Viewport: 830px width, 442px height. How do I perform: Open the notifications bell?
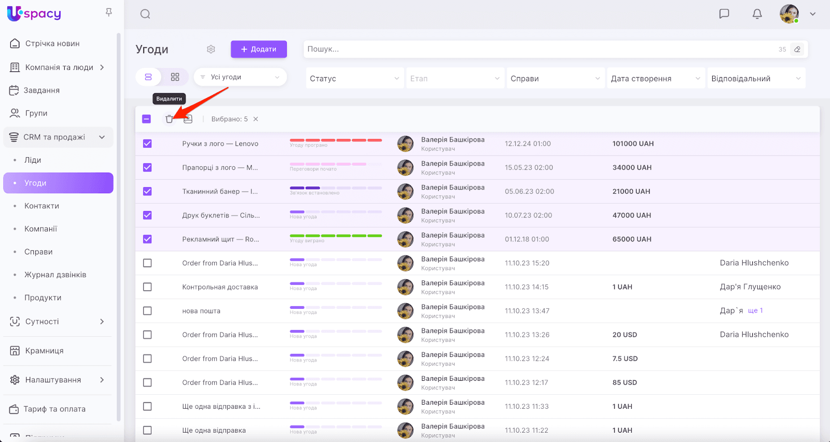(x=757, y=14)
